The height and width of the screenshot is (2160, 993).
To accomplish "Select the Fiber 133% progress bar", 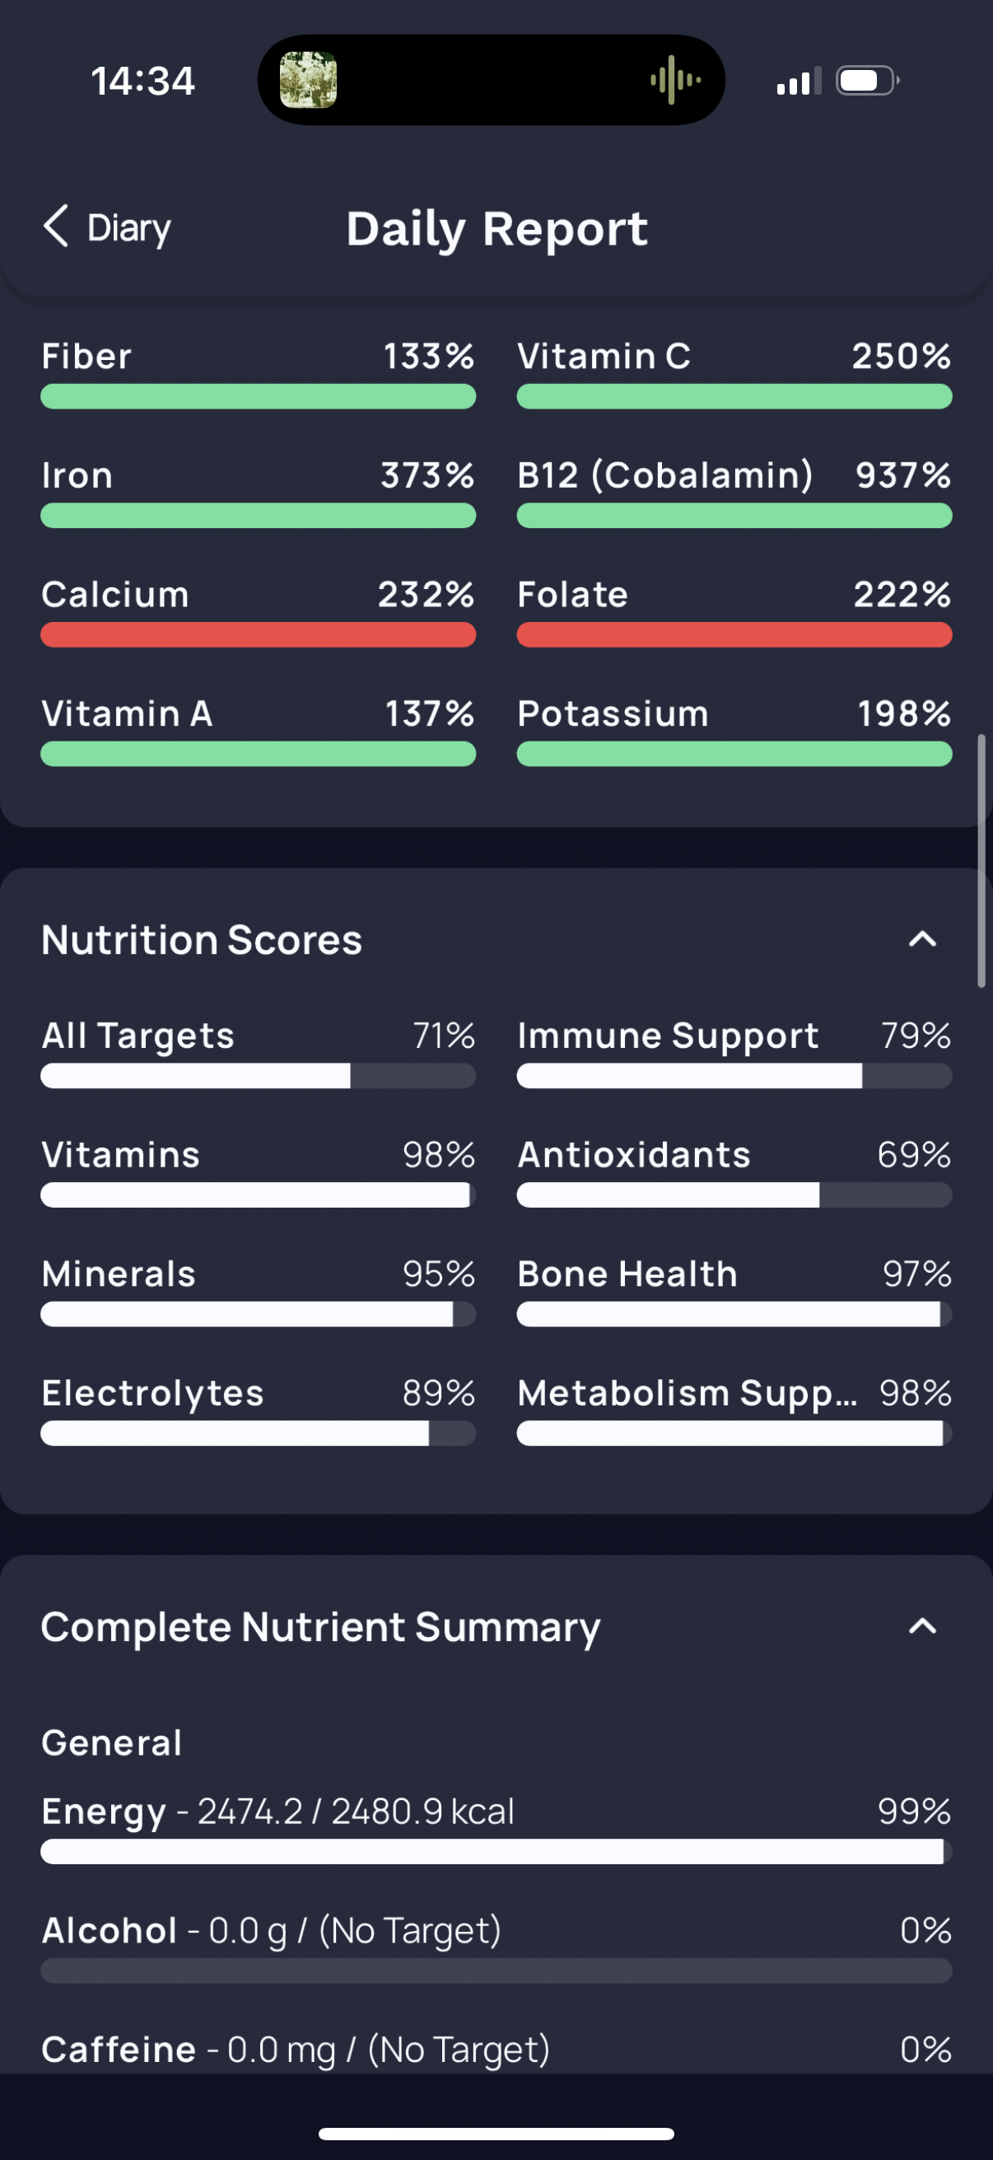I will pyautogui.click(x=258, y=396).
